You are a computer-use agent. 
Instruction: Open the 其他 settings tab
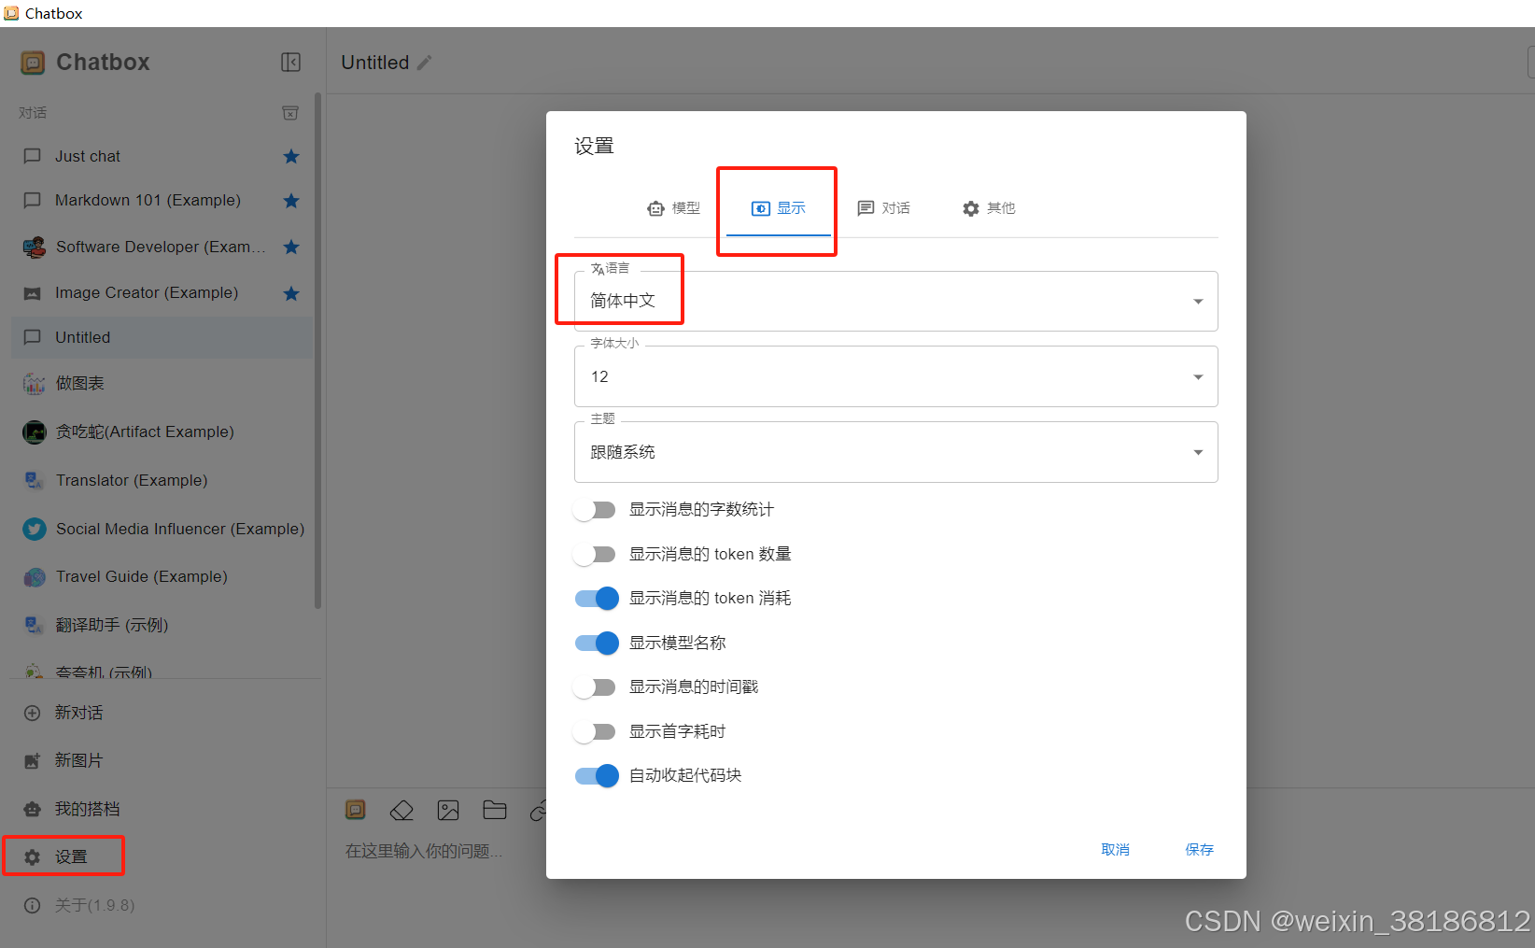click(989, 208)
